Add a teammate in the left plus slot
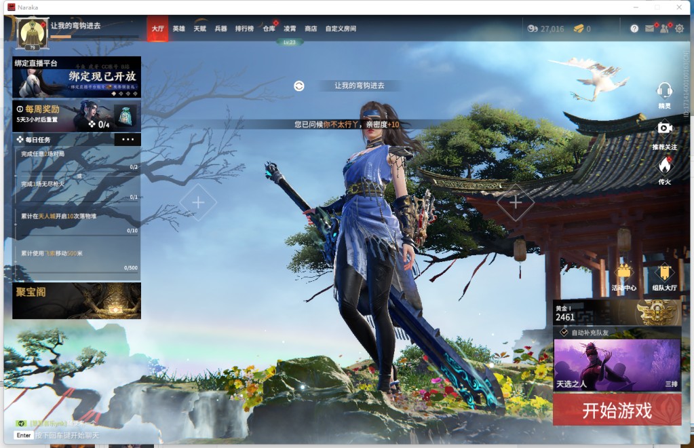The image size is (694, 448). coord(198,202)
